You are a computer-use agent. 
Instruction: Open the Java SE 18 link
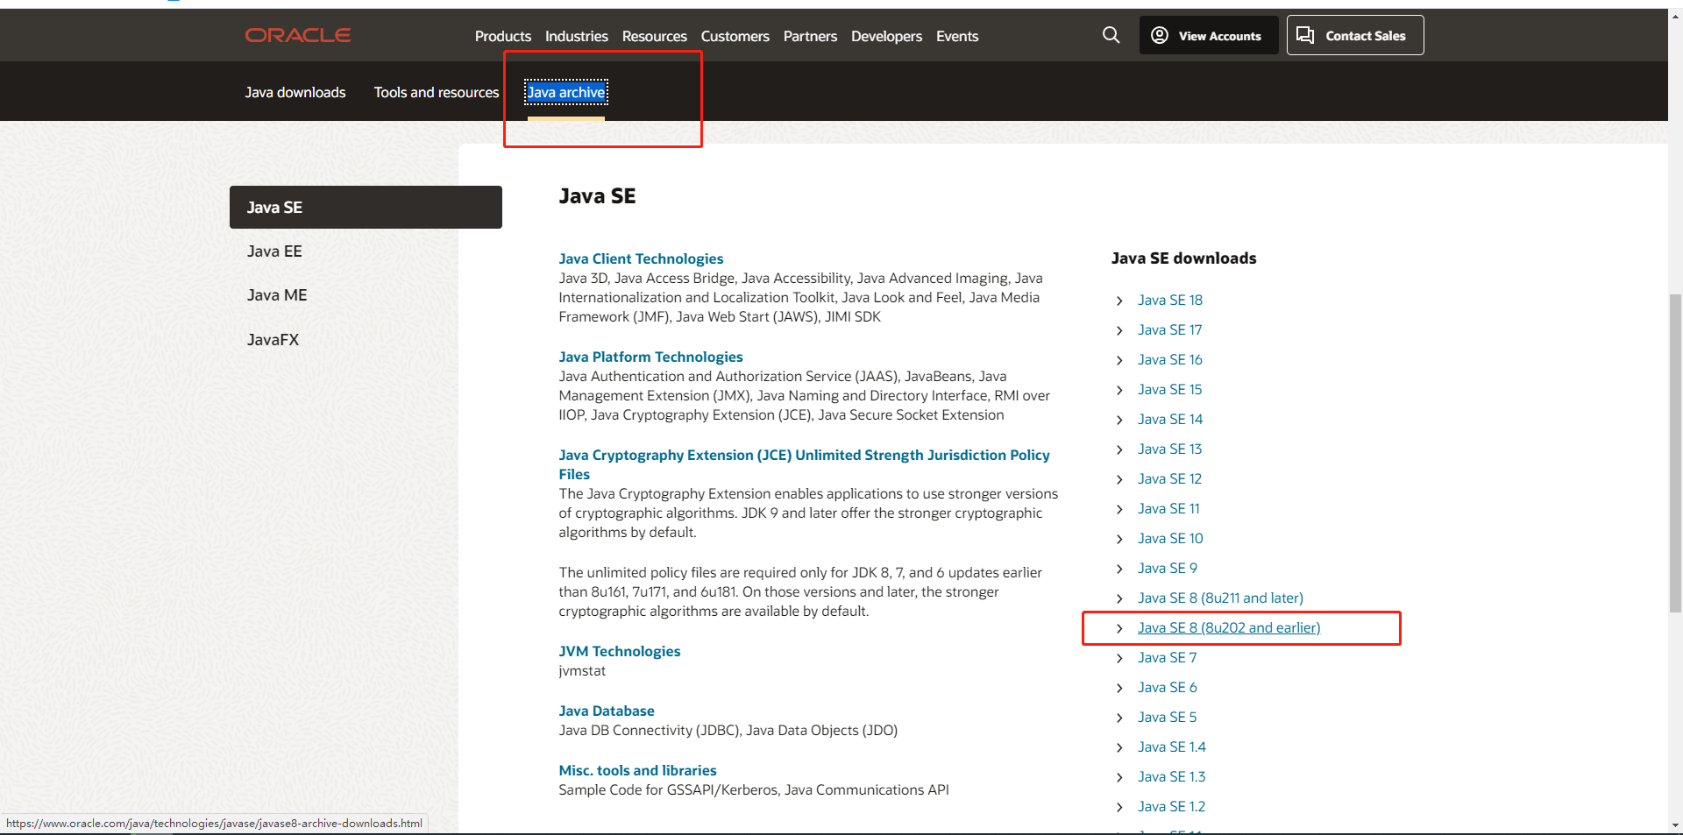[x=1170, y=300]
